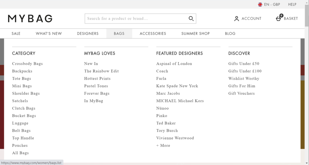This screenshot has height=165, width=309.
Task: Shop Ted Baker designer
Action: [166, 123]
